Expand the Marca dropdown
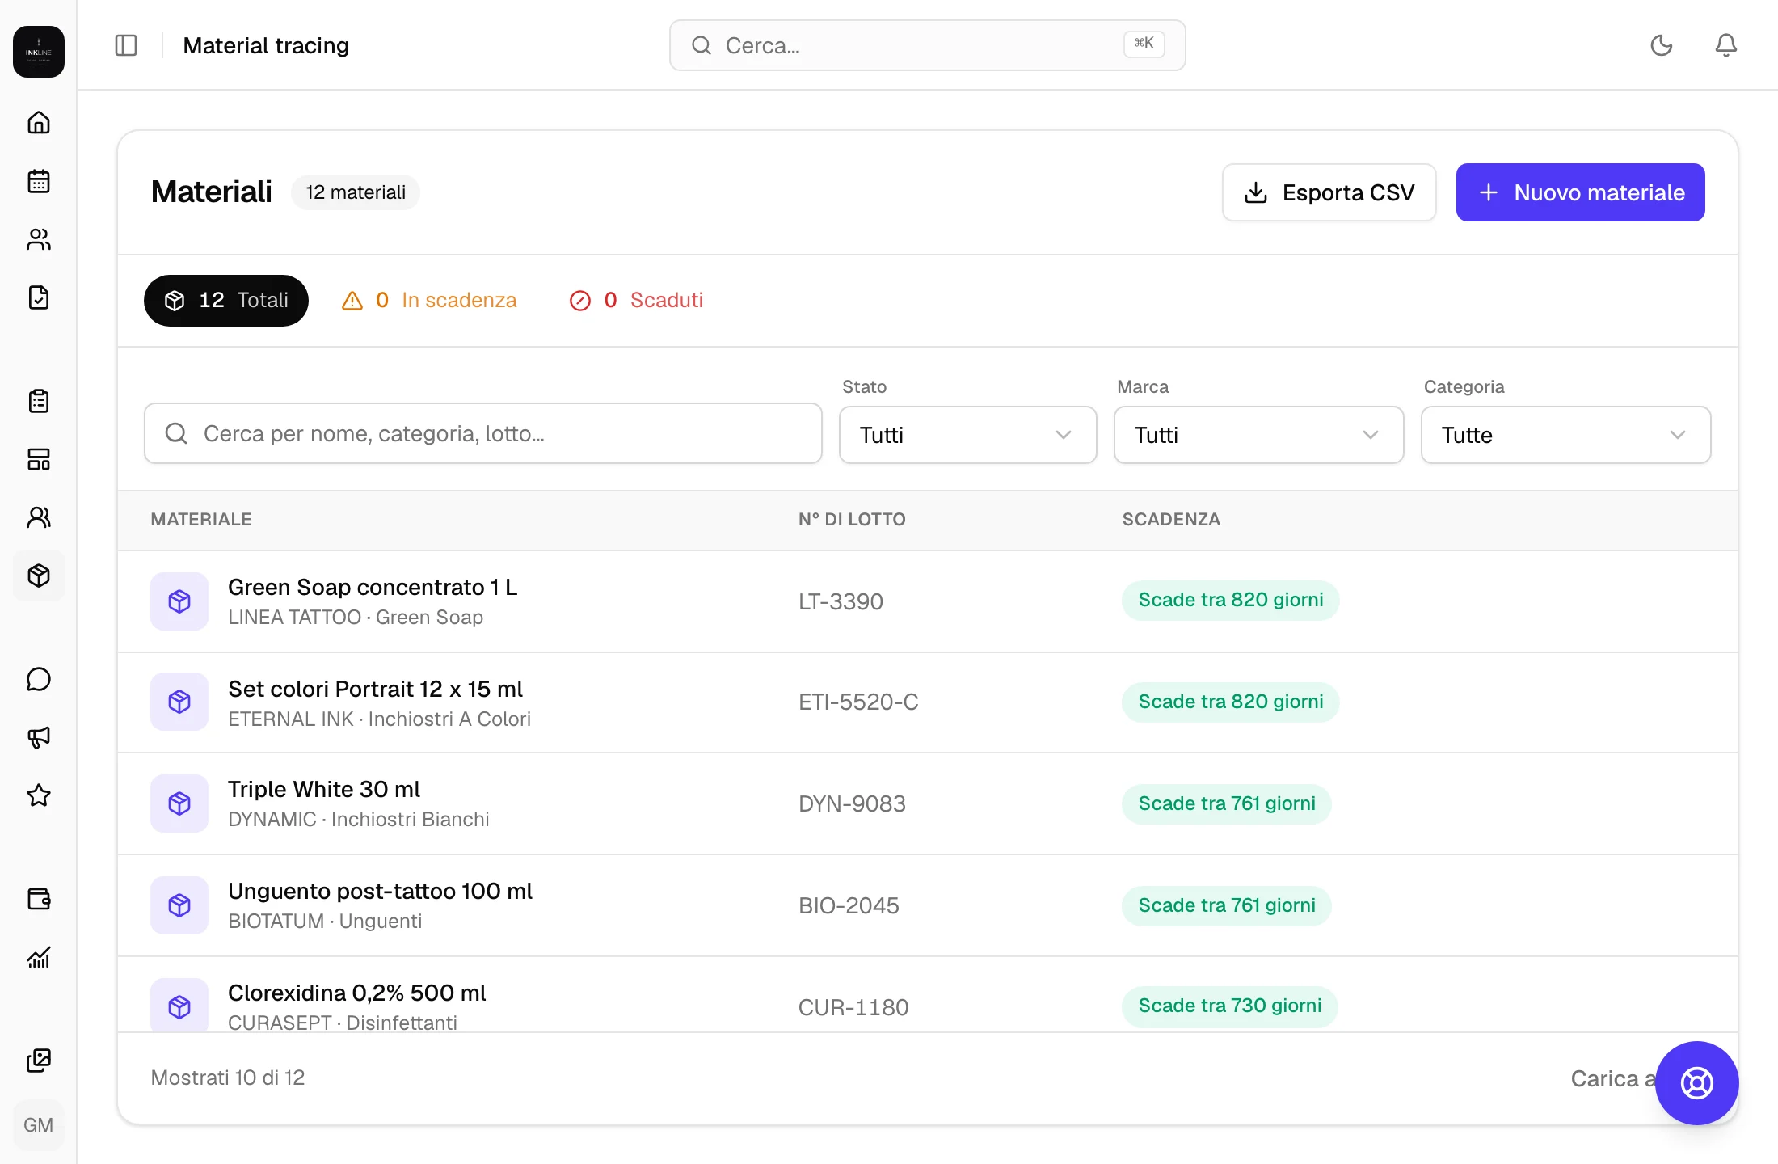This screenshot has height=1164, width=1778. click(x=1259, y=435)
